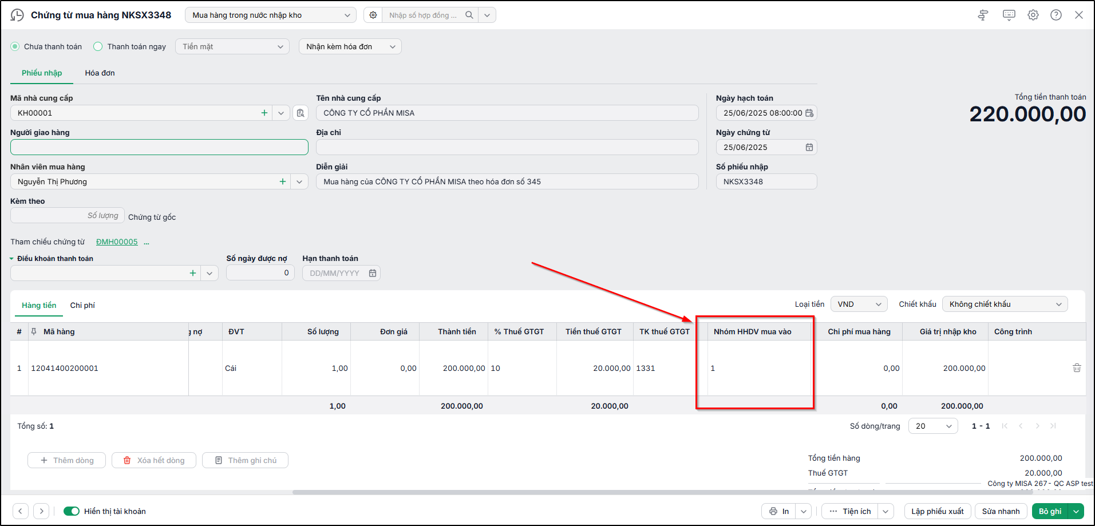Select the Thanh toán ngay radio option

click(x=98, y=46)
